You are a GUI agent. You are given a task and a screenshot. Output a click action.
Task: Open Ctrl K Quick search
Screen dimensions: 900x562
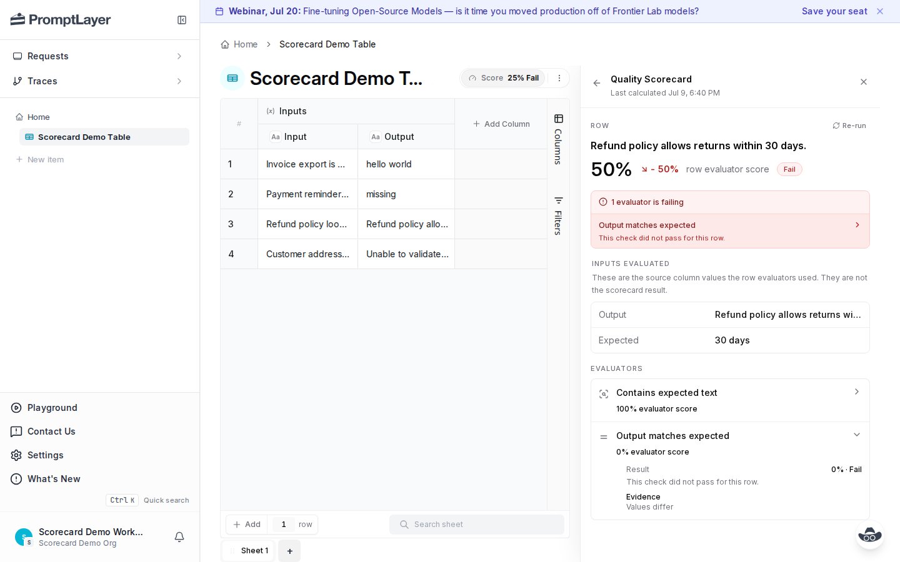pyautogui.click(x=147, y=500)
